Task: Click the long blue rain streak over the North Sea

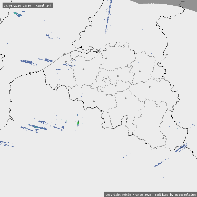Action: (x=108, y=16)
